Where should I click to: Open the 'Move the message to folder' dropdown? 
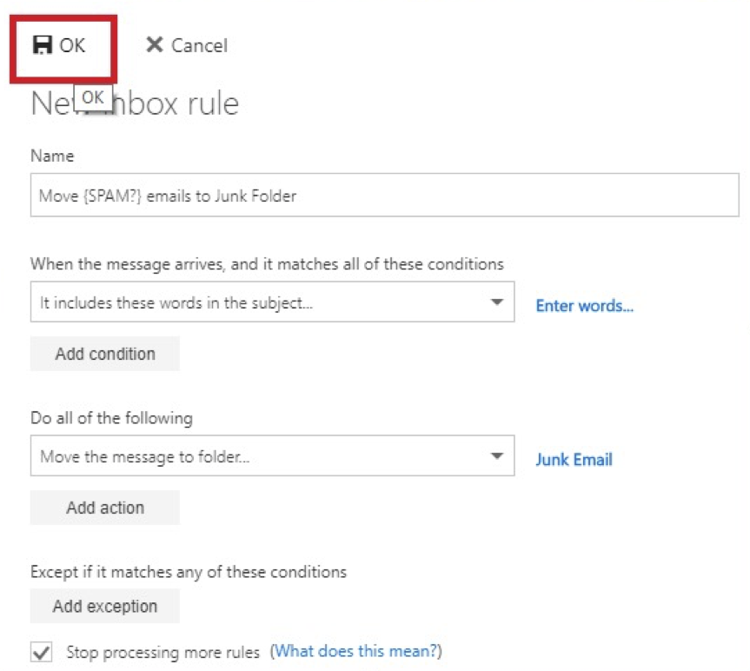point(261,456)
